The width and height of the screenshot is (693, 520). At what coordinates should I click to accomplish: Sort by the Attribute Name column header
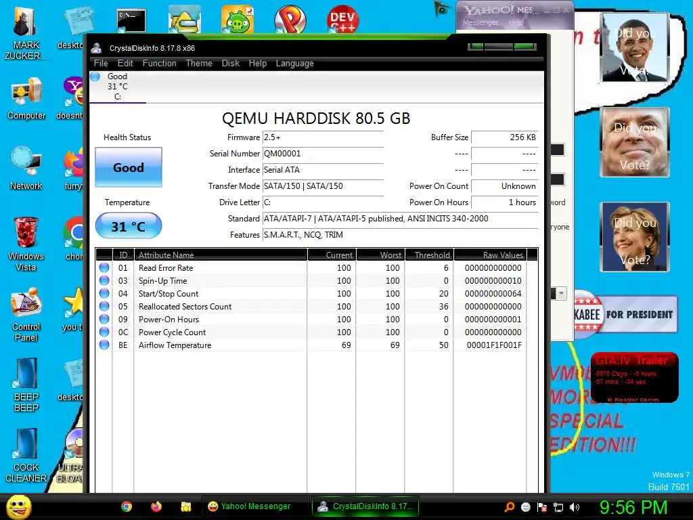(x=221, y=255)
